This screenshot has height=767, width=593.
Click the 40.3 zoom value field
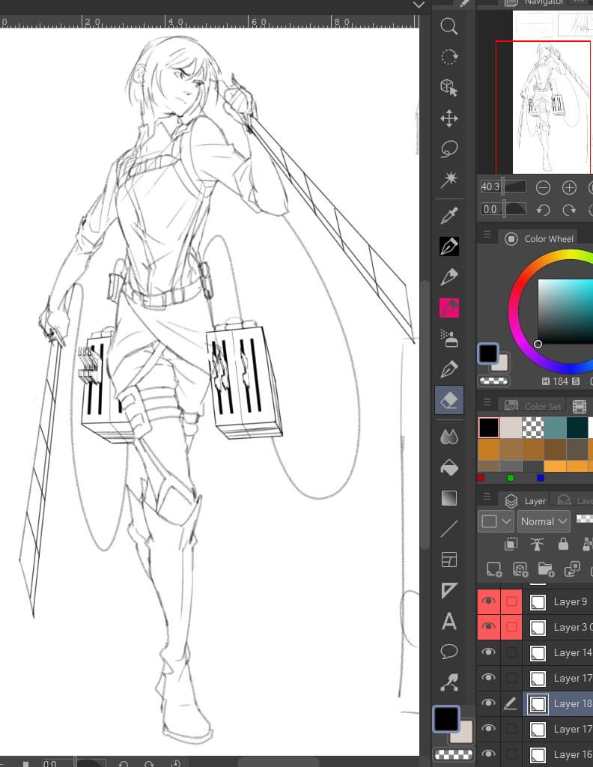coord(490,187)
